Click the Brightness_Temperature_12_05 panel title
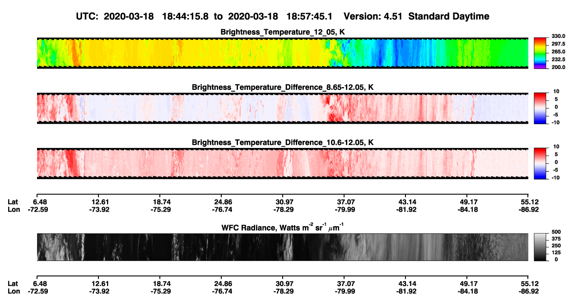The width and height of the screenshot is (587, 301). (283, 32)
